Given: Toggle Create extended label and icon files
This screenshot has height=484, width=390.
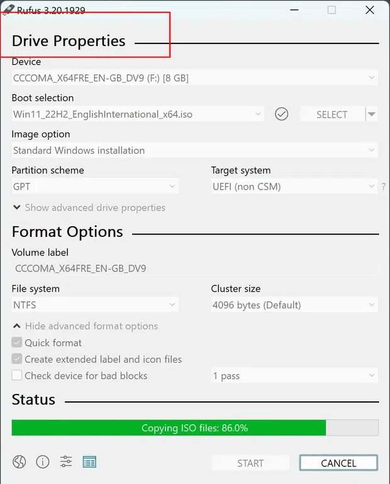Looking at the screenshot, I should pyautogui.click(x=17, y=359).
